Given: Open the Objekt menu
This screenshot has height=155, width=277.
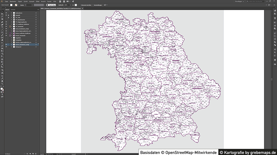Looking at the screenshot, I should (x=21, y=1).
